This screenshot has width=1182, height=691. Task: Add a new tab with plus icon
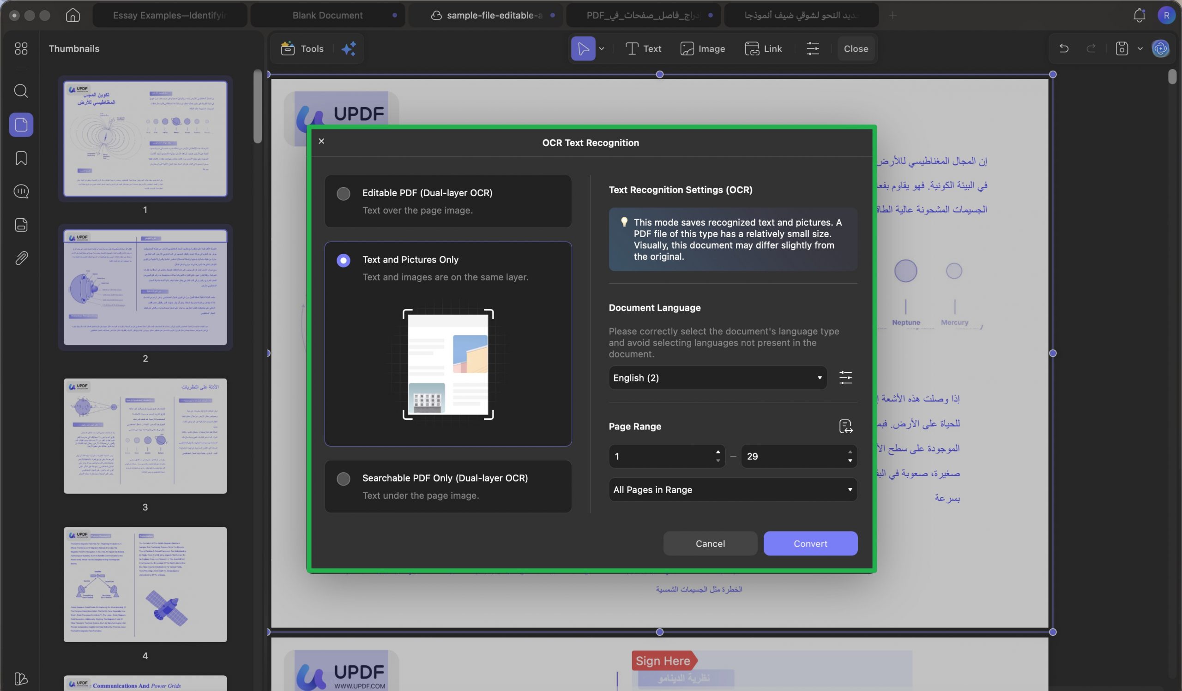[893, 16]
